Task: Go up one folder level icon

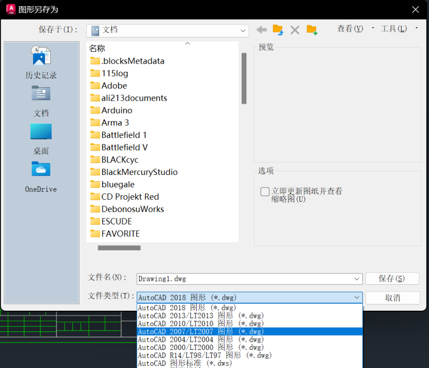Action: (278, 29)
